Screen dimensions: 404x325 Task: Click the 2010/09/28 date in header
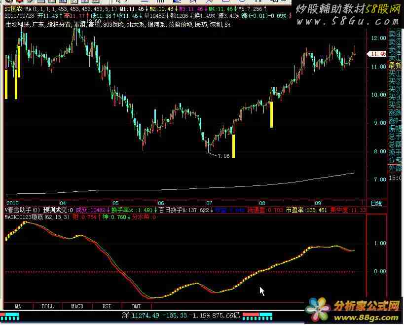click(20, 16)
